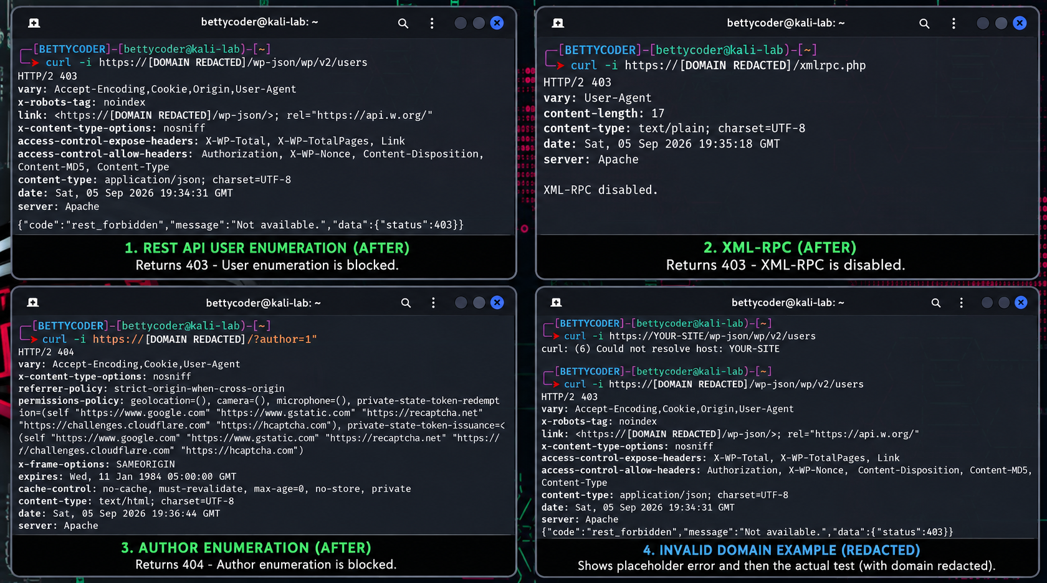Open new tab in REST API enumeration terminal

click(34, 23)
